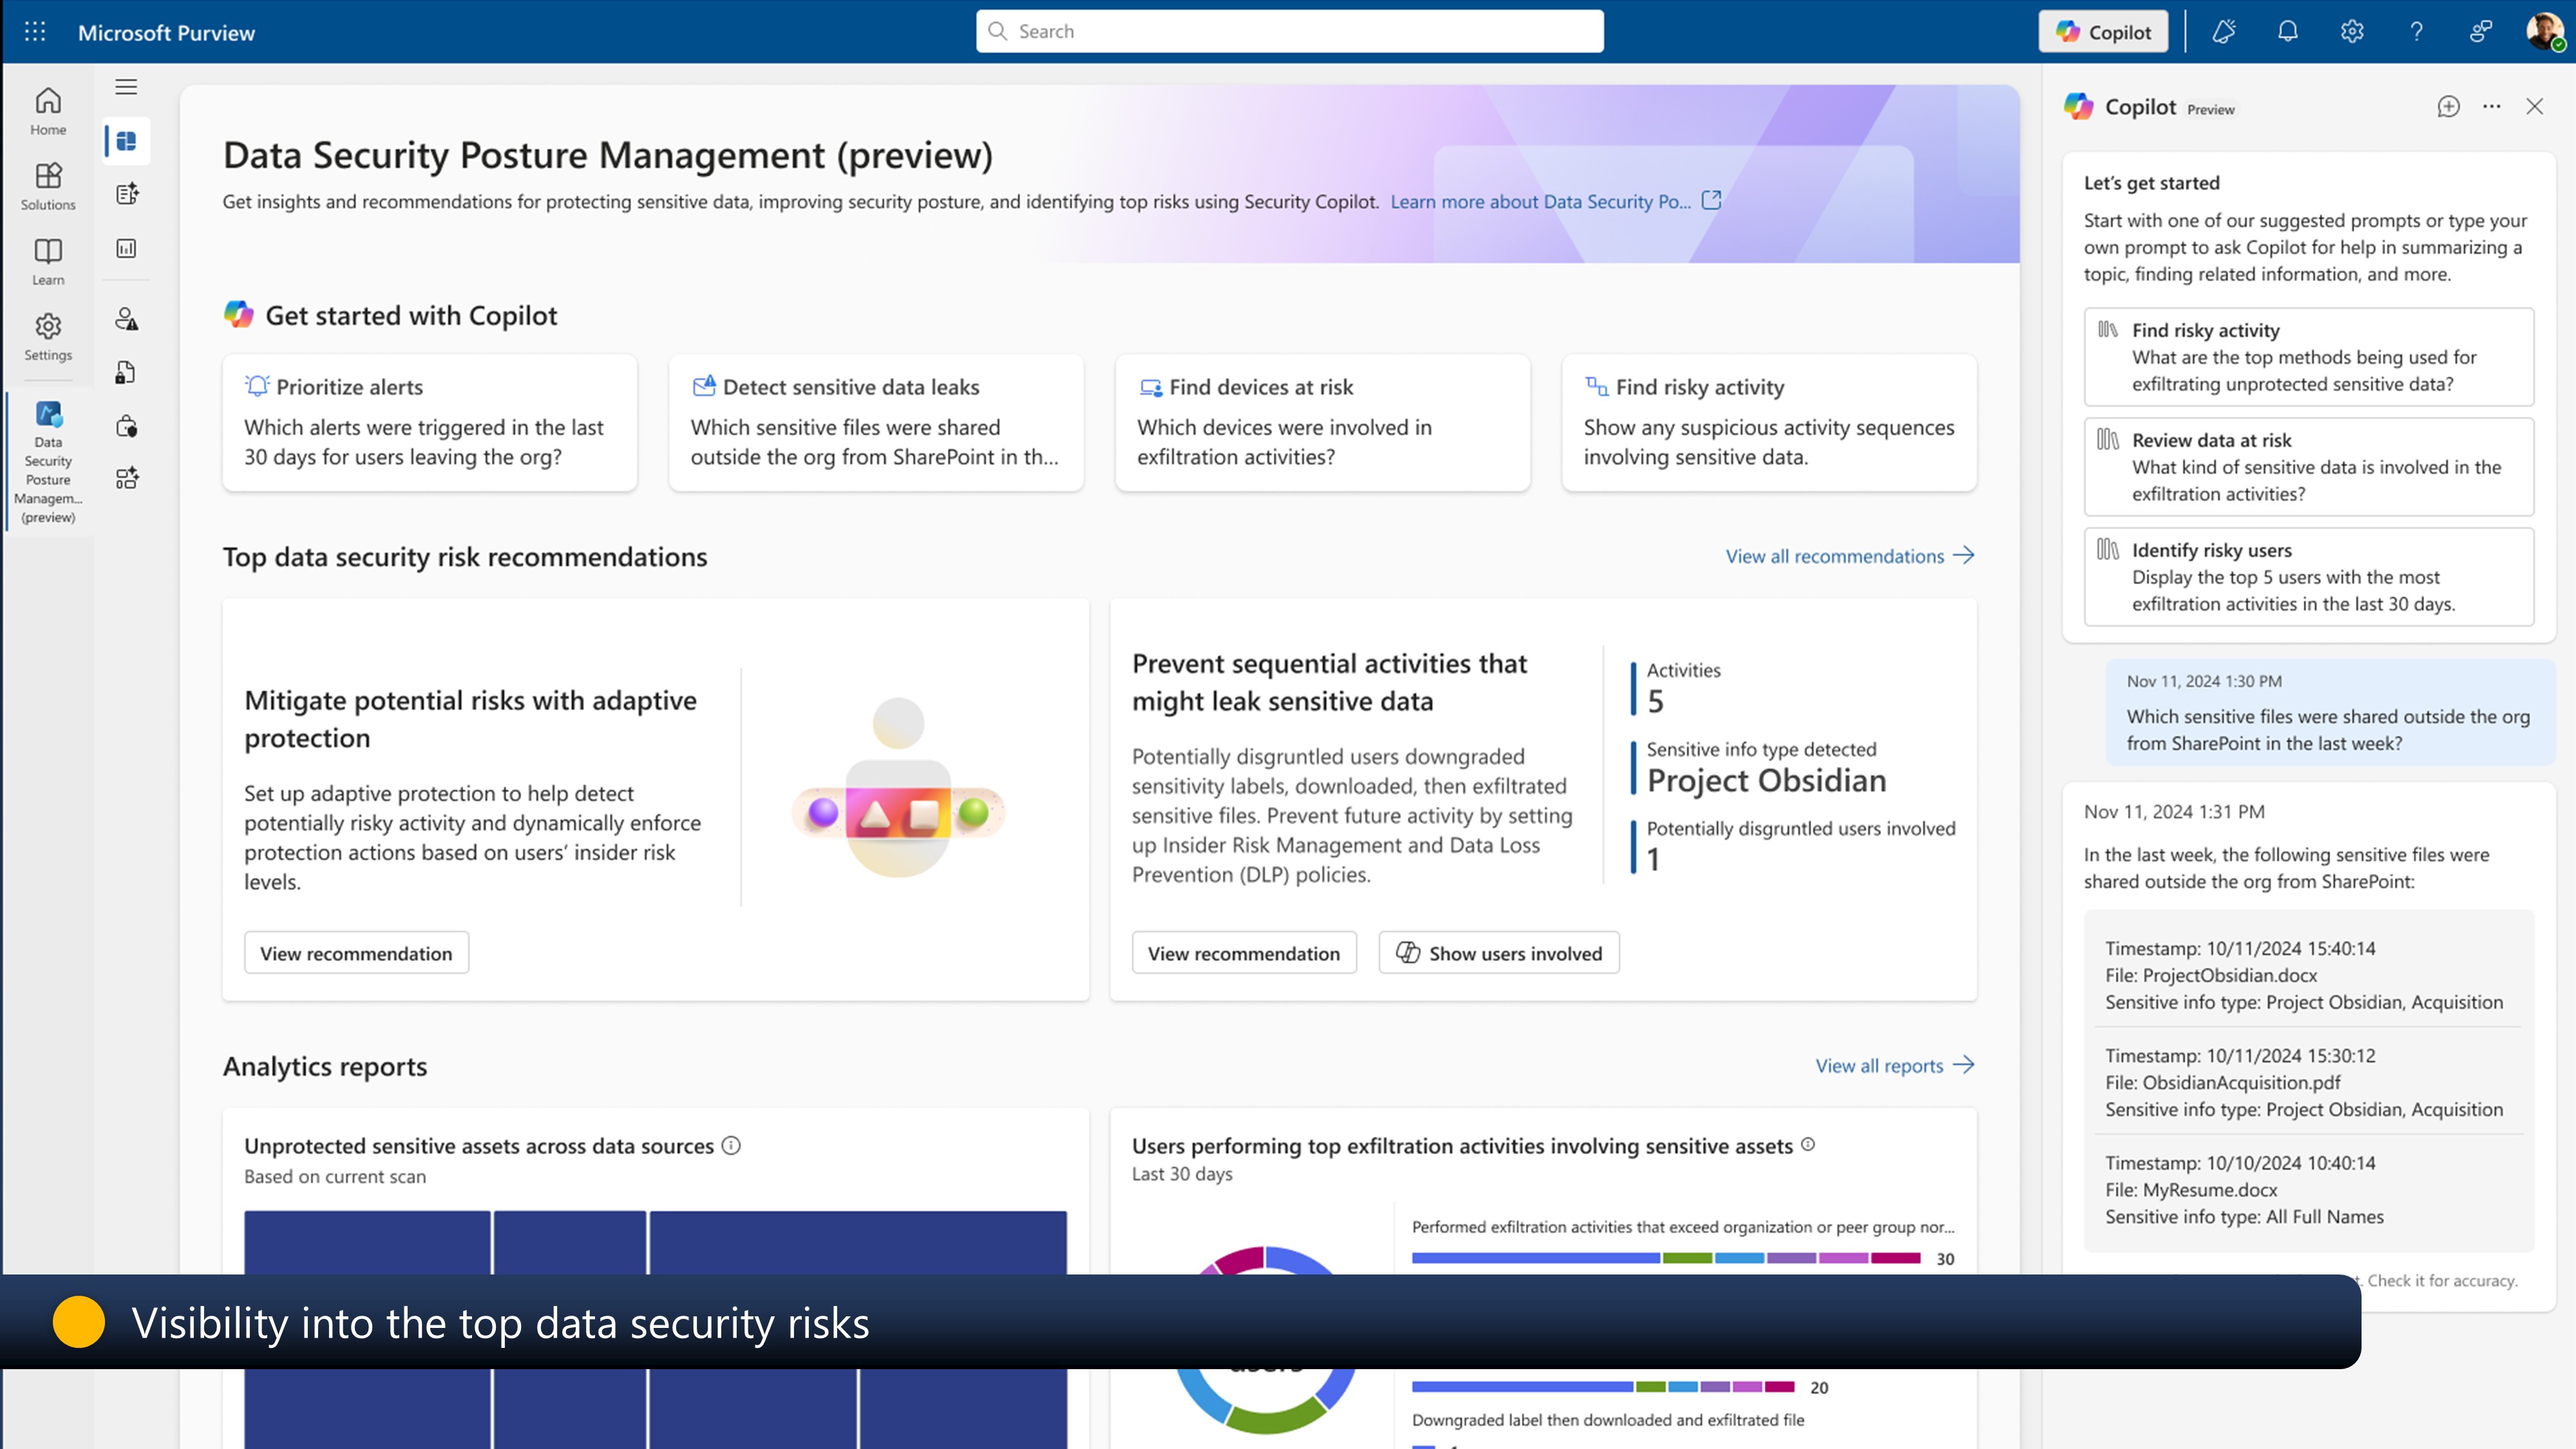The image size is (2576, 1449).
Task: Collapse the navigation hamburger menu
Action: click(x=126, y=87)
